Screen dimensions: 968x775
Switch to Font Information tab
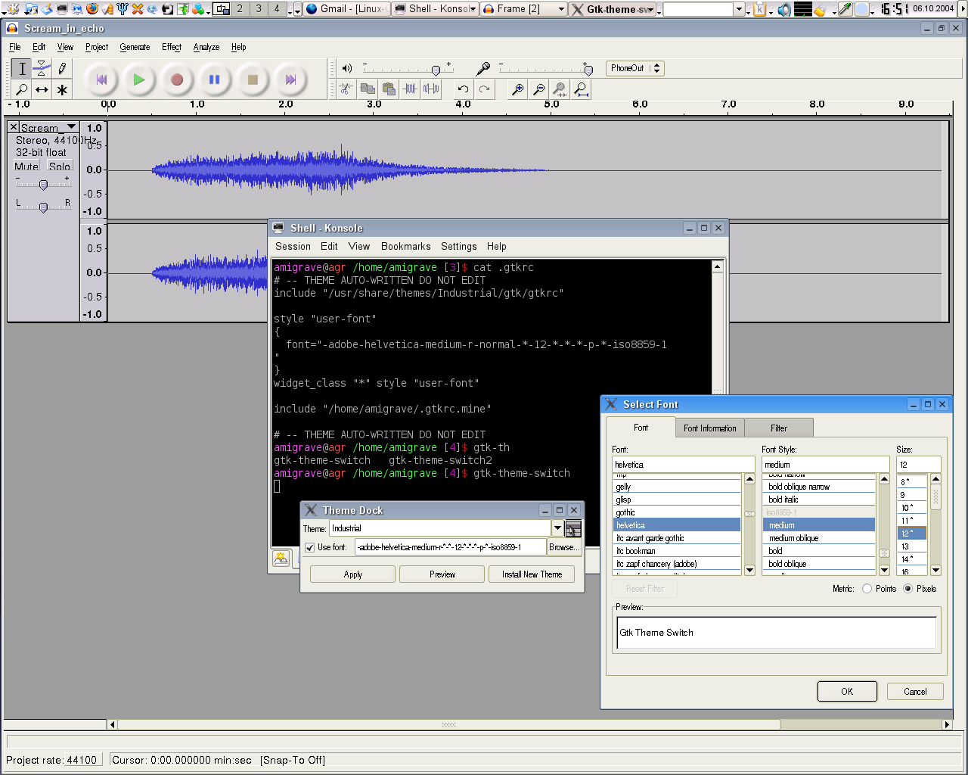(709, 428)
